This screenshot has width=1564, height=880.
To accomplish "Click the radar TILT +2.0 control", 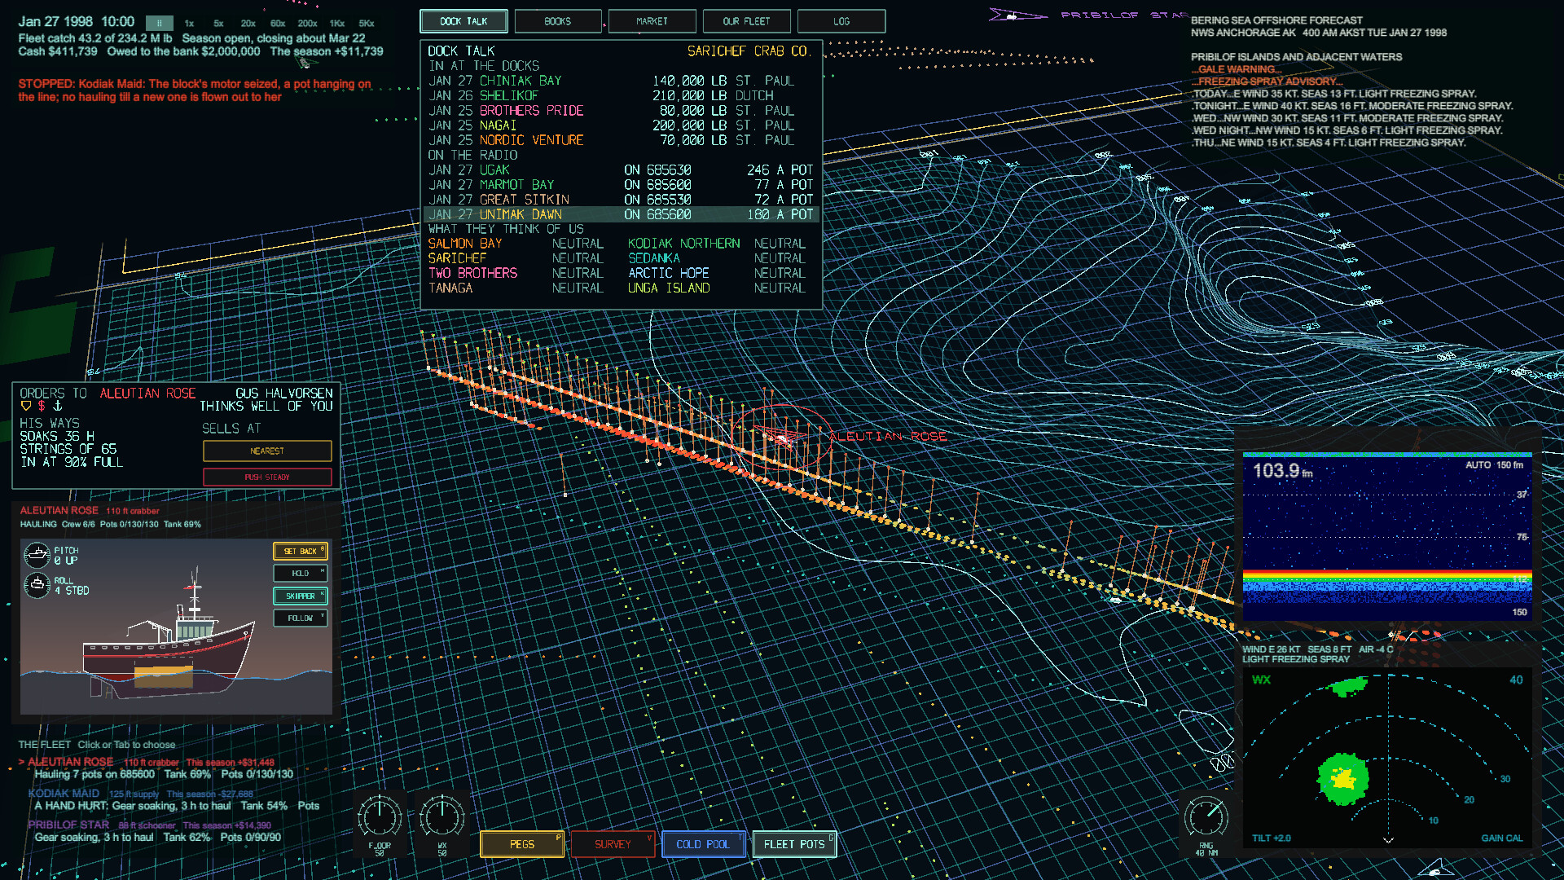I will (1272, 838).
